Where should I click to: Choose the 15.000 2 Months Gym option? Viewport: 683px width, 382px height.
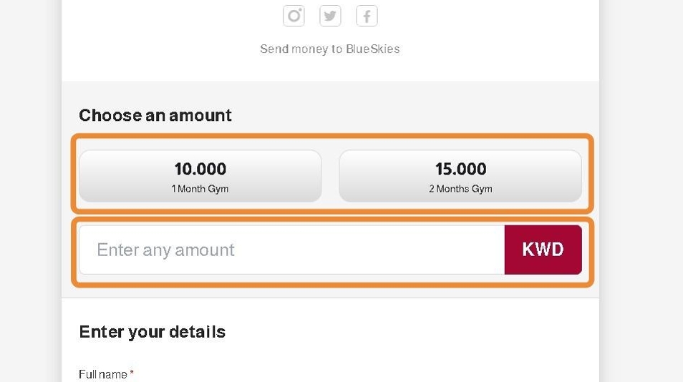(460, 176)
